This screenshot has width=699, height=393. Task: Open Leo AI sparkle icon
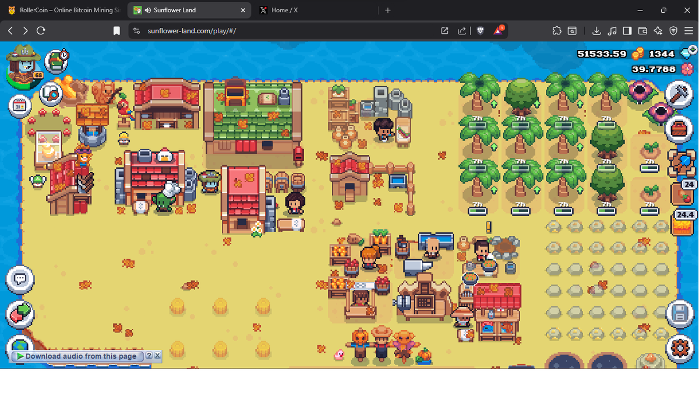[x=658, y=31]
